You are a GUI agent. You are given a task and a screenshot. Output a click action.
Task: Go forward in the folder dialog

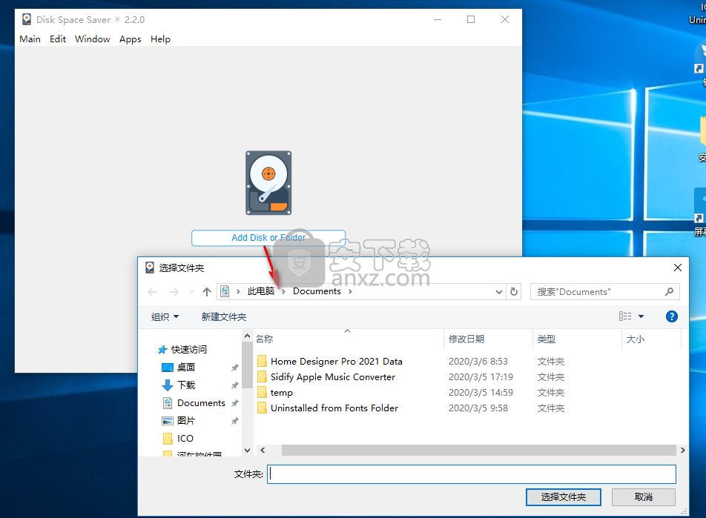tap(174, 292)
